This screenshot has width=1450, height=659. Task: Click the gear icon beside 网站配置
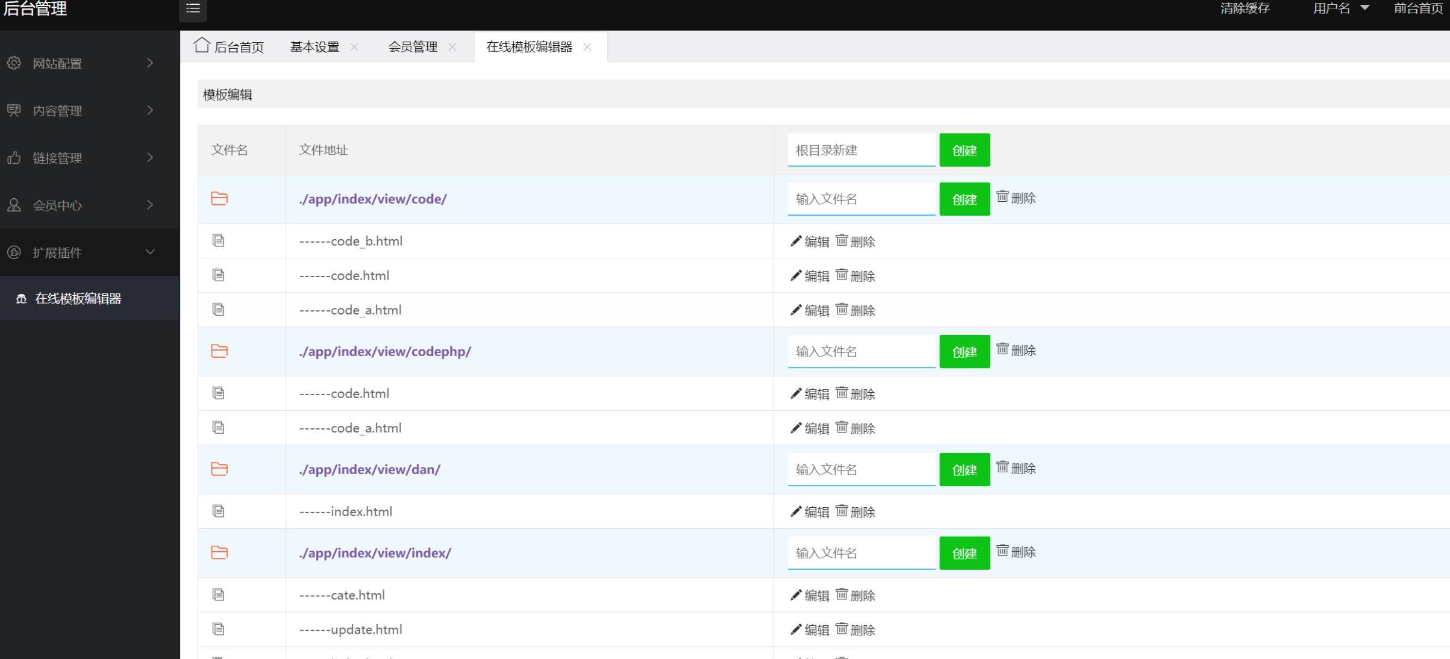[x=14, y=63]
